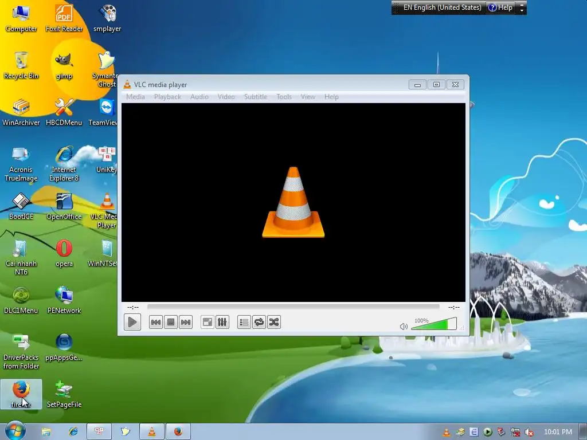Open the Media menu in VLC
Viewport: 587px width, 440px height.
[135, 97]
